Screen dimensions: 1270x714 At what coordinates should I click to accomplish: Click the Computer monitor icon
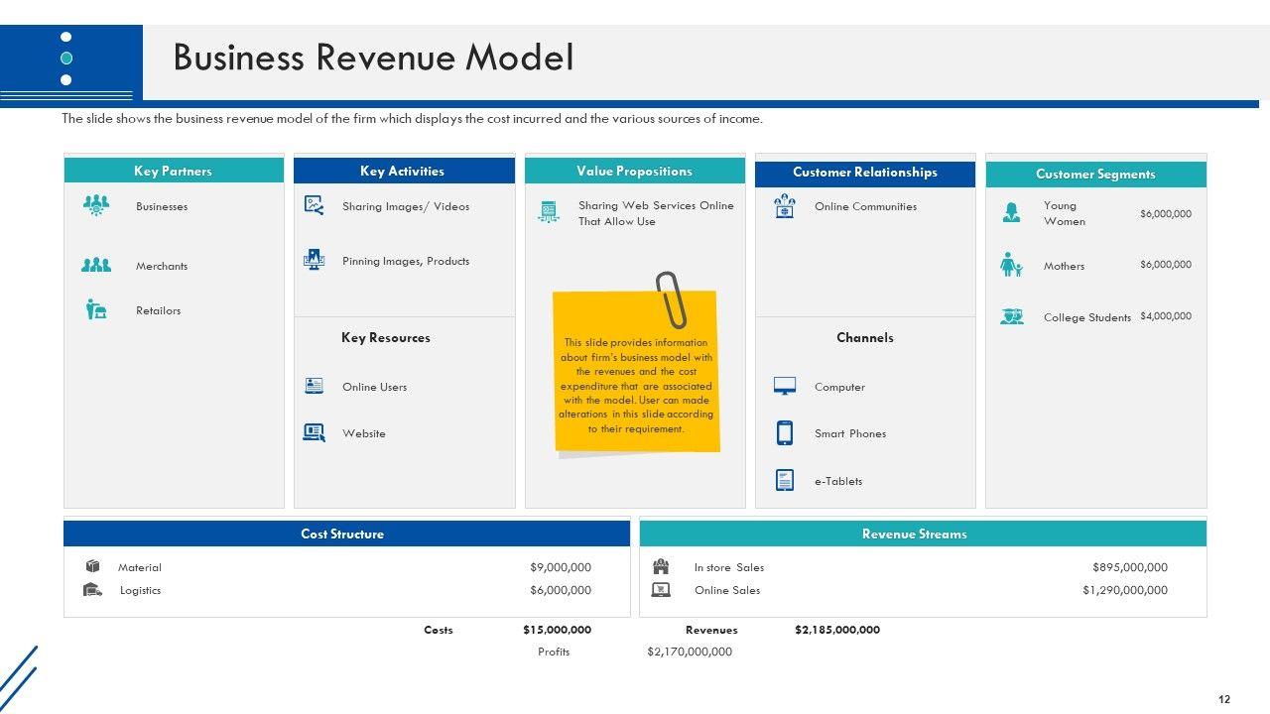784,386
